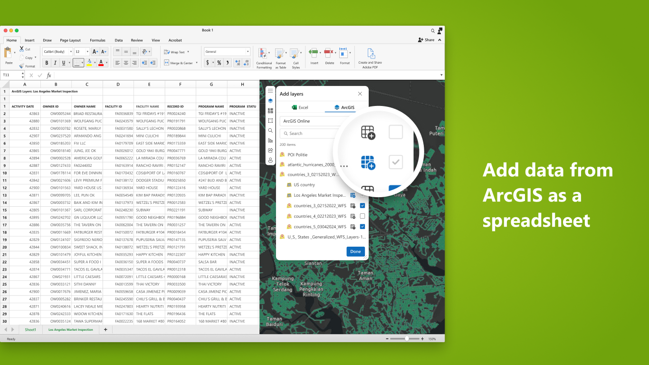This screenshot has width=649, height=365.
Task: Align cell text to the left
Action: (117, 63)
